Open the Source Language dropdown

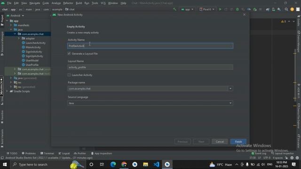tap(230, 103)
